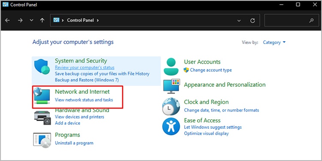Click the Control Panel title bar icon
Image resolution: width=322 pixels, height=161 pixels.
pos(6,4)
